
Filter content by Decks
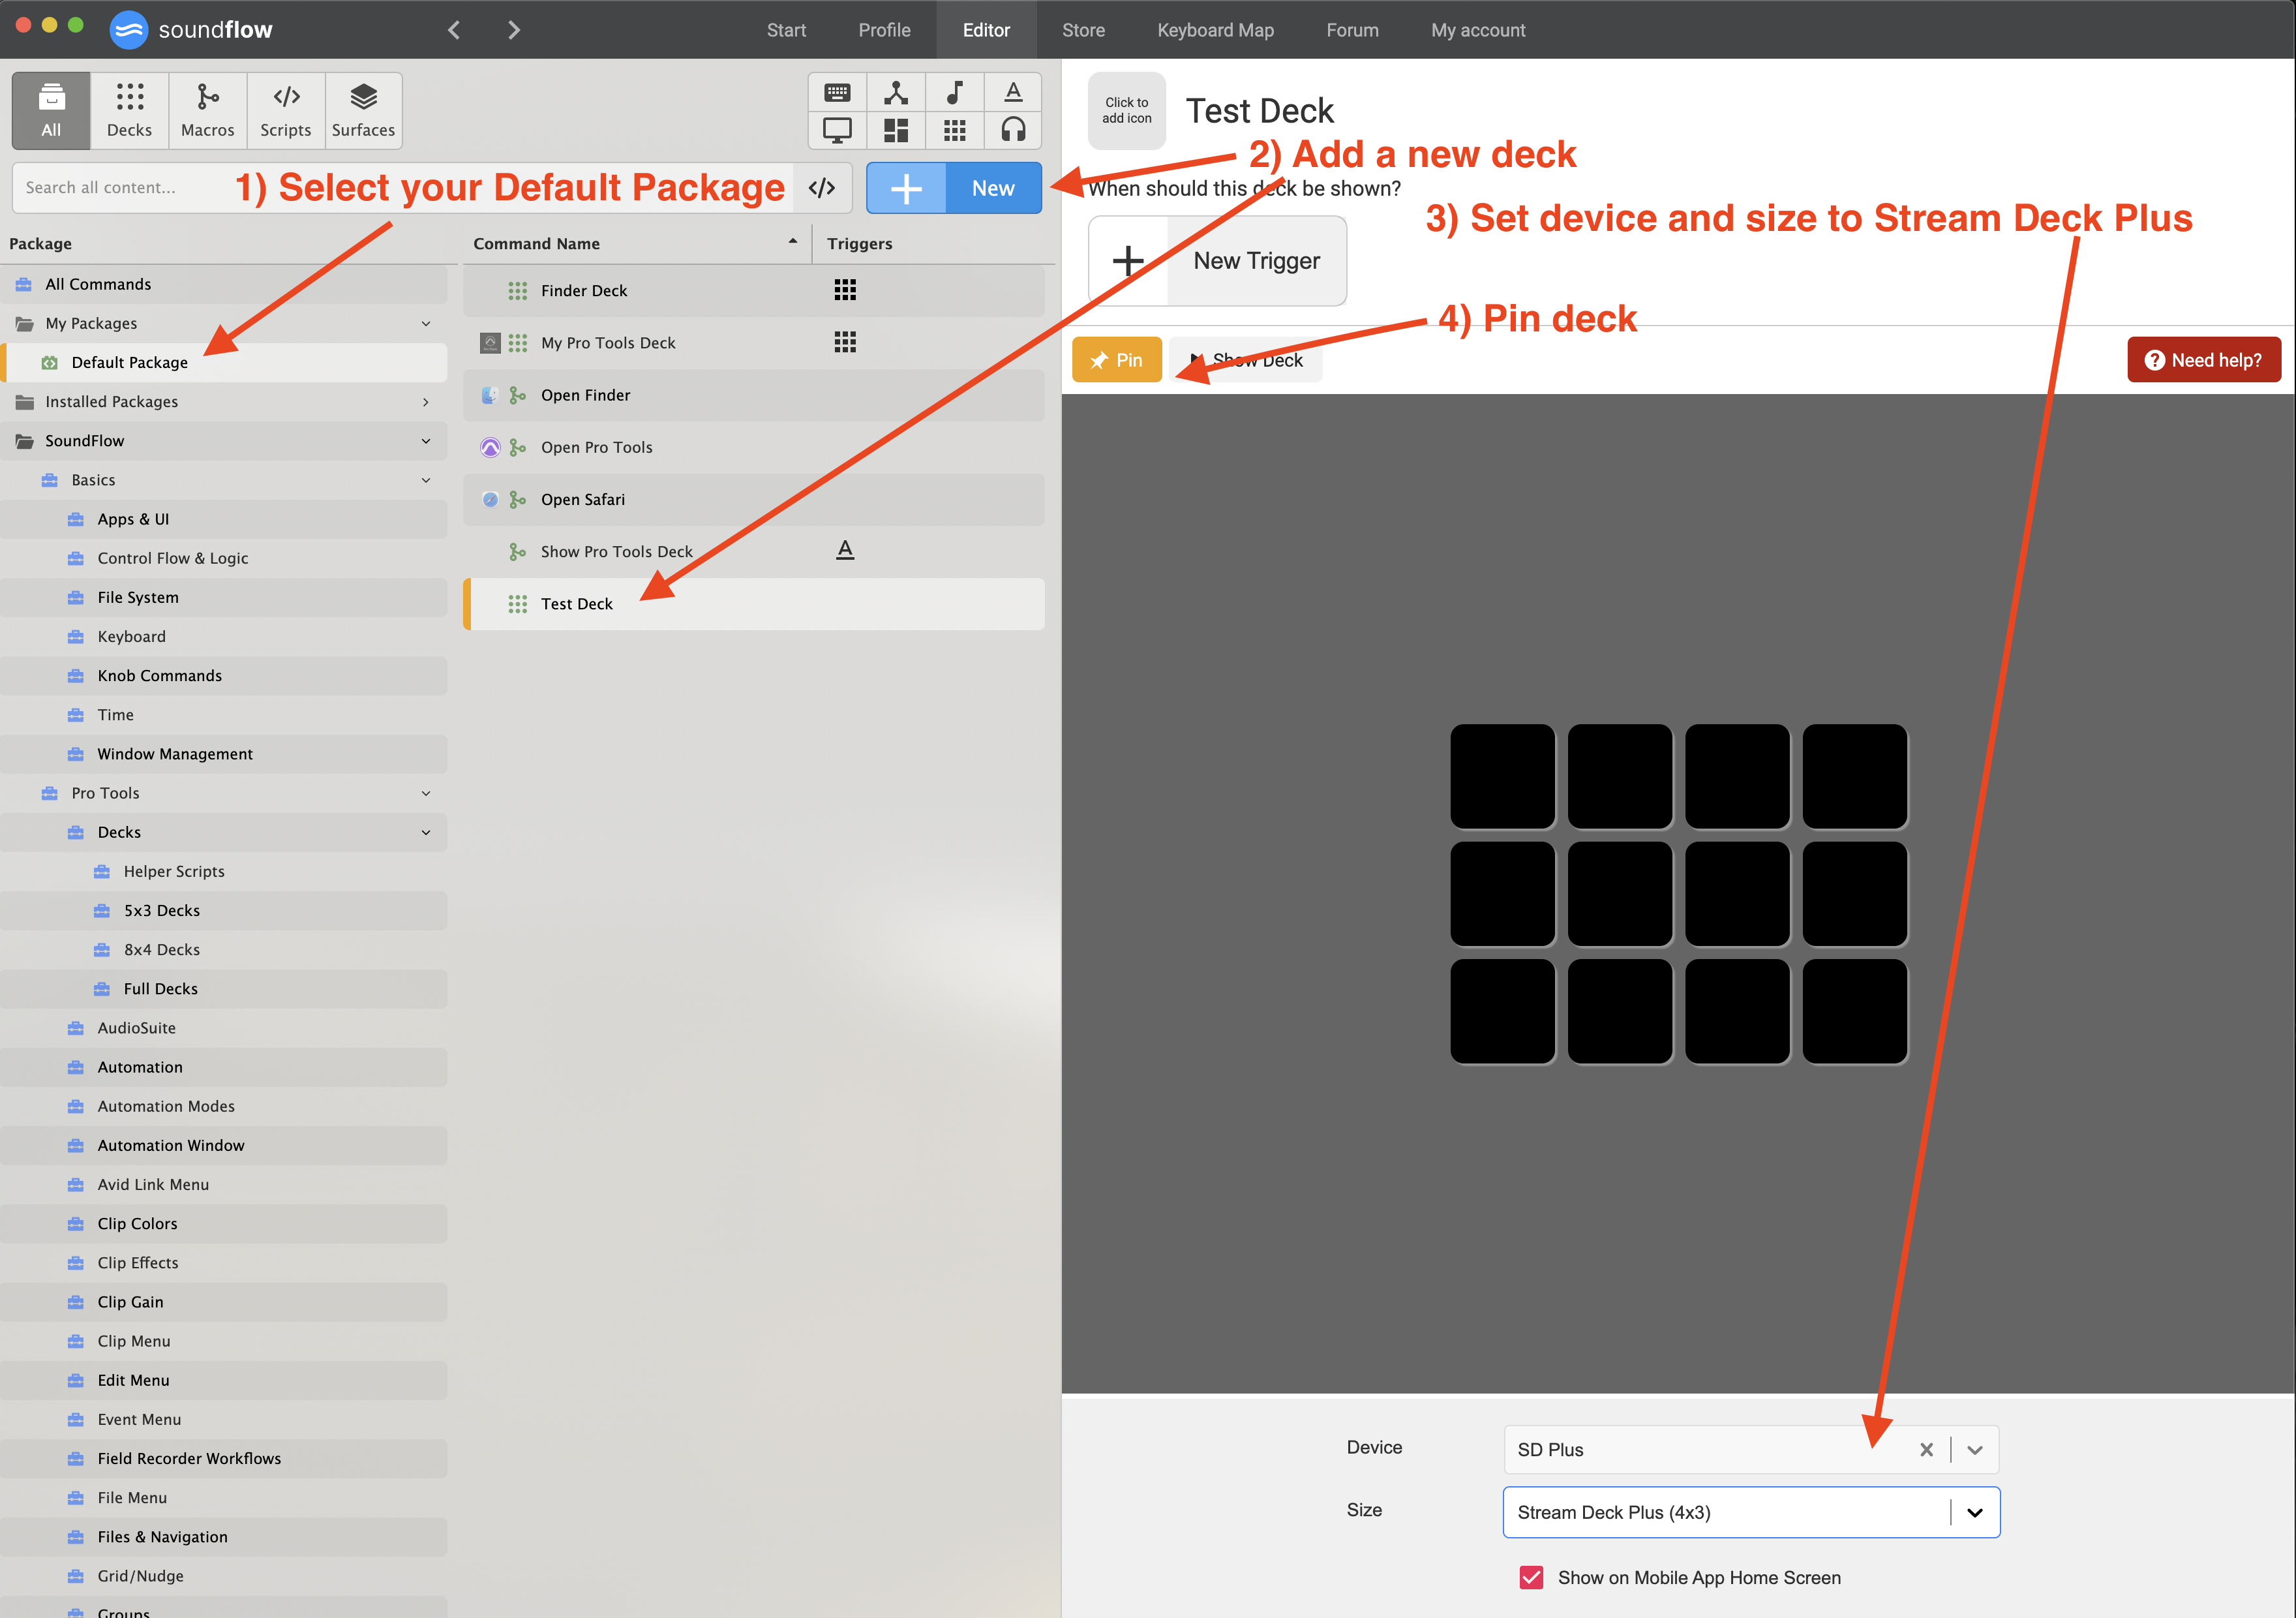click(129, 110)
